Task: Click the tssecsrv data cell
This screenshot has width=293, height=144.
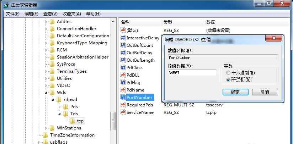Action: tap(214, 105)
